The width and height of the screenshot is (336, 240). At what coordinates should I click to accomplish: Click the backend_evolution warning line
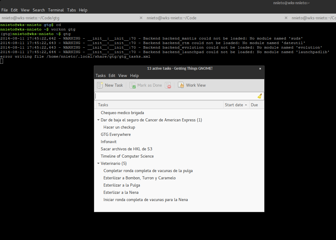[x=161, y=47]
